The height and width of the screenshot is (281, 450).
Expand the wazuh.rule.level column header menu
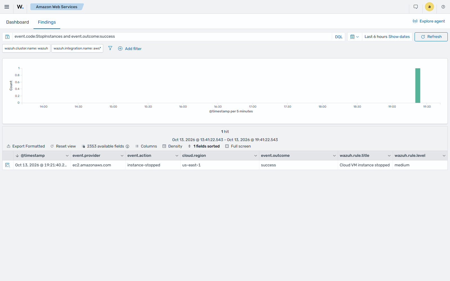click(444, 156)
